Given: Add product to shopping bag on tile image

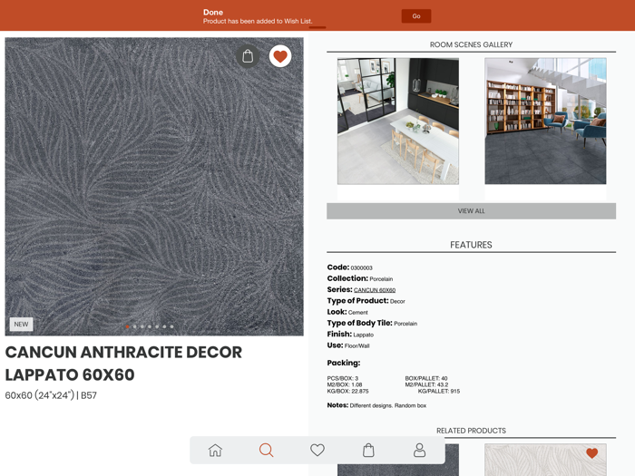Looking at the screenshot, I should point(248,56).
